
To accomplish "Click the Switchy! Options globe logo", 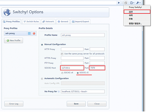I will [7, 12].
